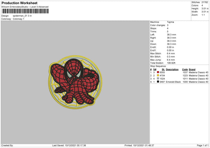Screen dimensions: 210x148
Task: Click the Width value 3.01 in
Action: pyautogui.click(x=205, y=12)
